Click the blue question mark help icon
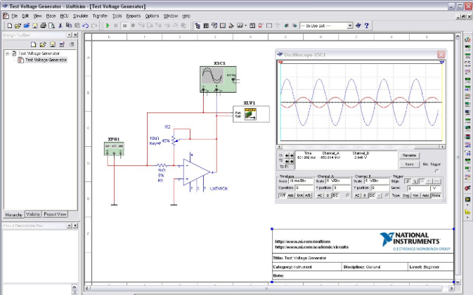Screen dimensions: 473x295 click(366, 26)
